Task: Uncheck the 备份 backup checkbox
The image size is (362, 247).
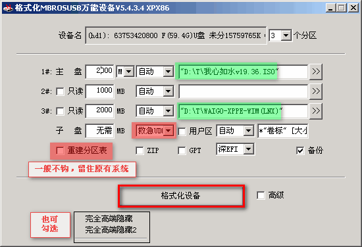Action: coord(300,150)
